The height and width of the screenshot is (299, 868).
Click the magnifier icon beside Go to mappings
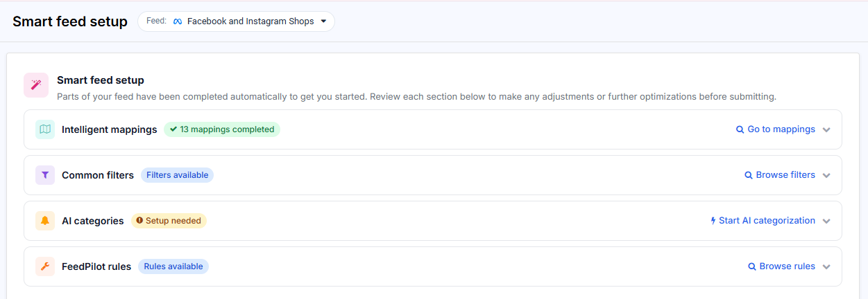pos(740,129)
